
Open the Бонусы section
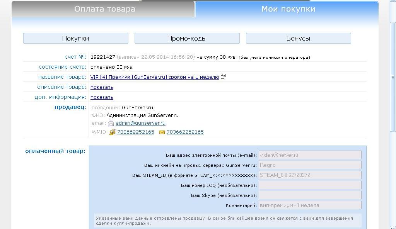(298, 38)
